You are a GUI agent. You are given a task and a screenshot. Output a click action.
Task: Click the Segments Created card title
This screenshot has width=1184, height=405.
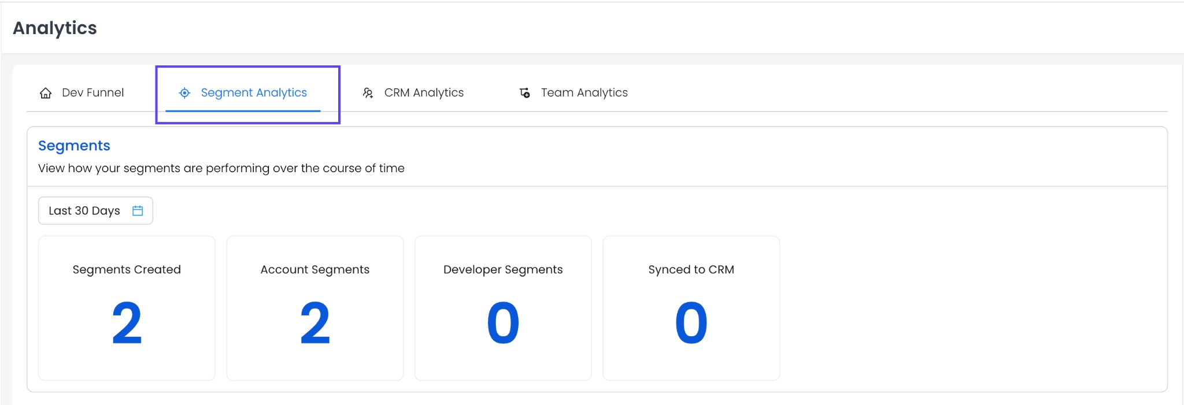(127, 270)
